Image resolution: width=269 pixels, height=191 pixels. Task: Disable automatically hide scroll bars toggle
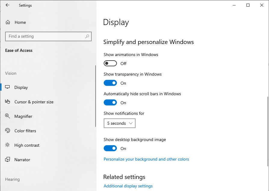click(110, 103)
